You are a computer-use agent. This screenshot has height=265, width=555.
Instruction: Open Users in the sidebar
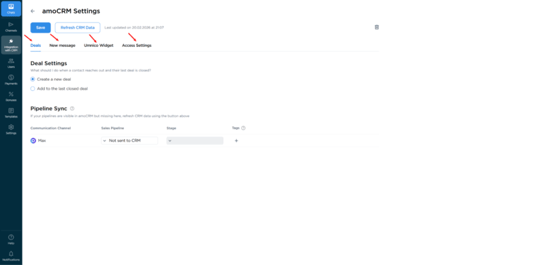[x=11, y=63]
